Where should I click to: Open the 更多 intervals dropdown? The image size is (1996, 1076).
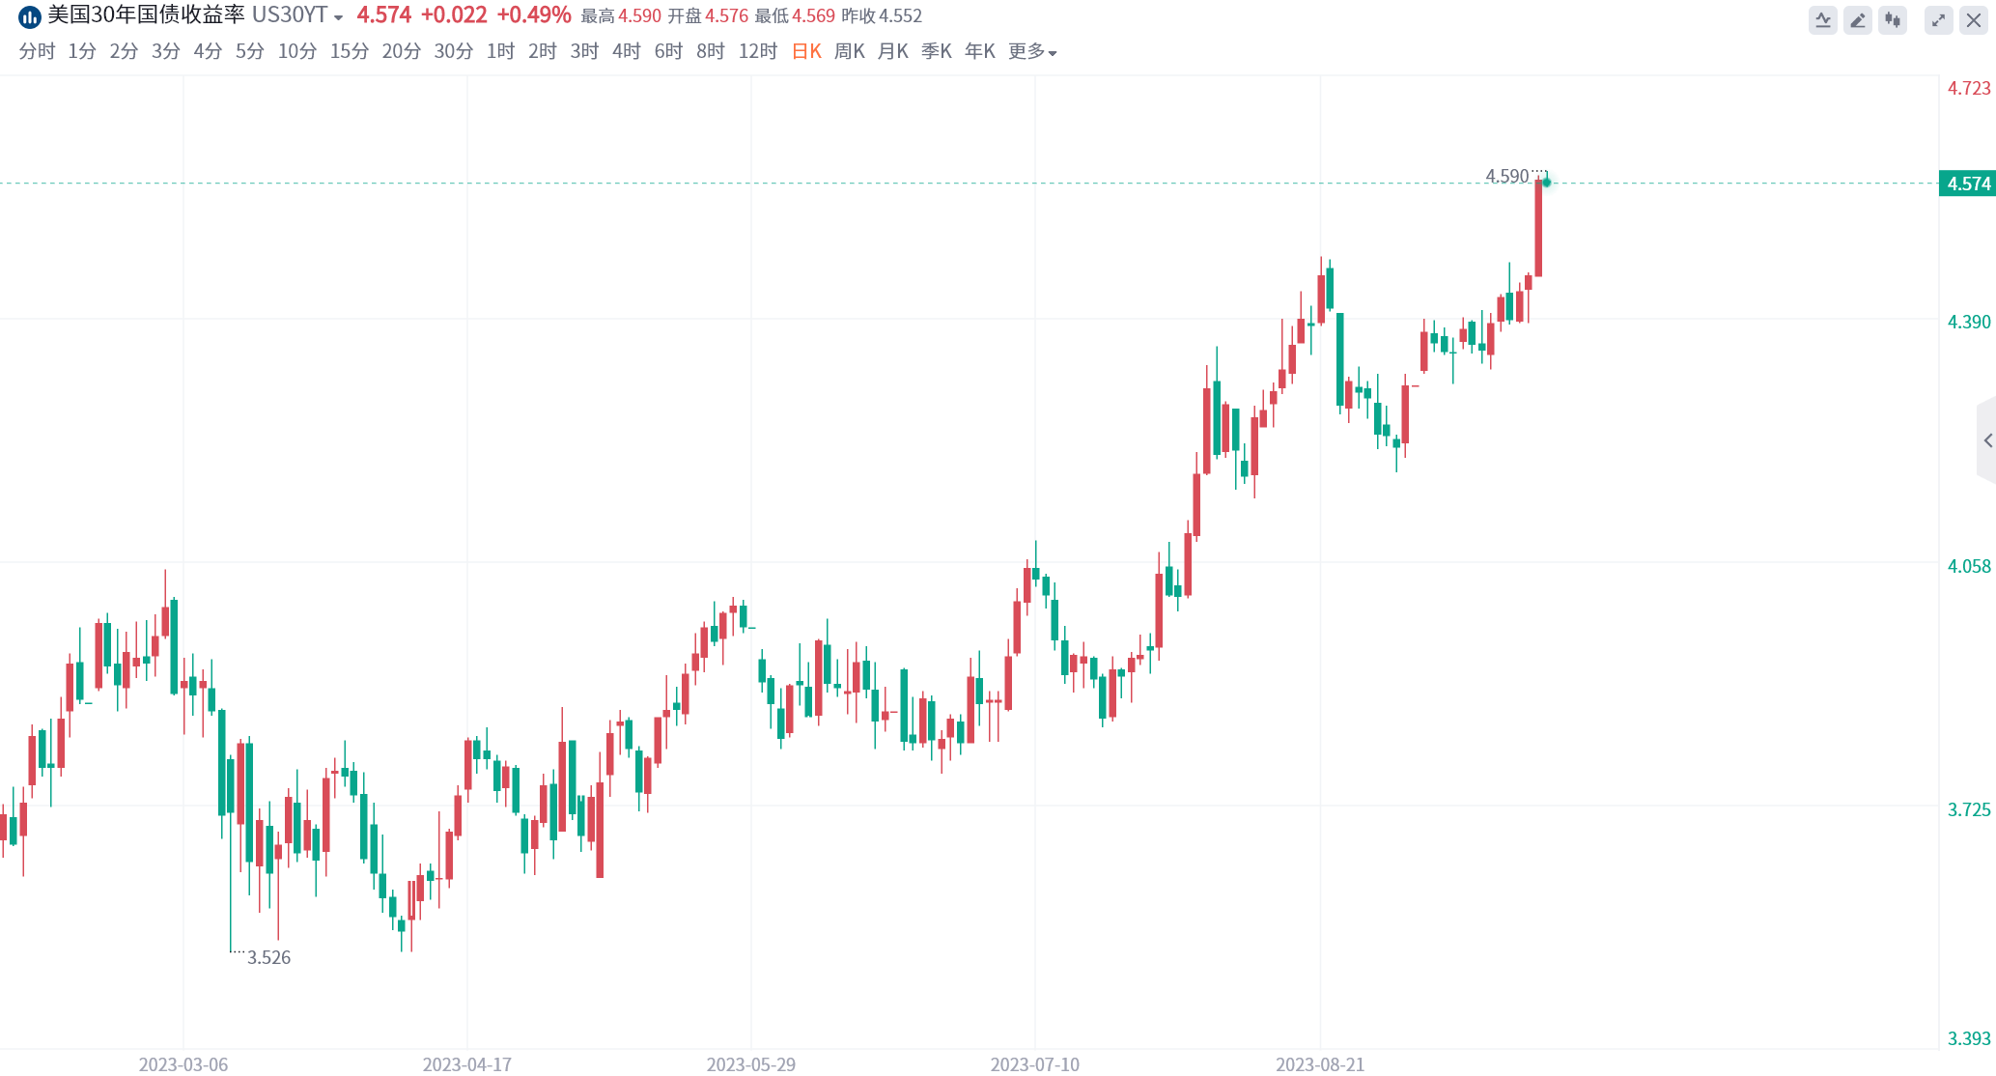coord(1031,51)
